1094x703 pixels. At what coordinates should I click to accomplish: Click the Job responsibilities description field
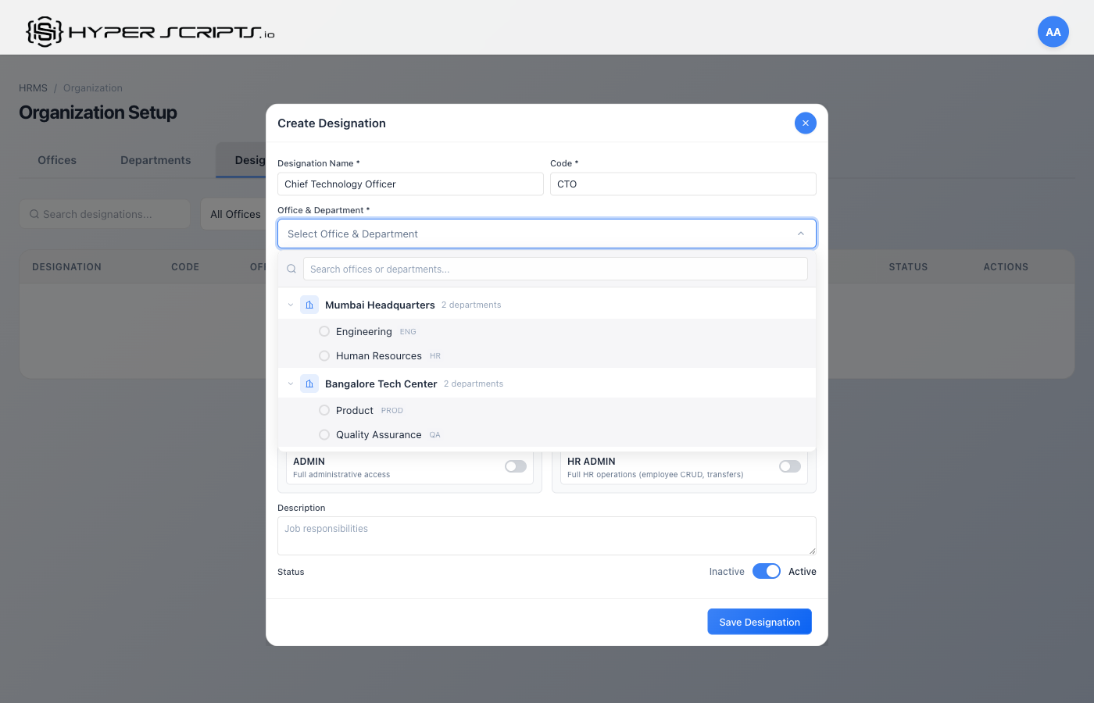(546, 535)
